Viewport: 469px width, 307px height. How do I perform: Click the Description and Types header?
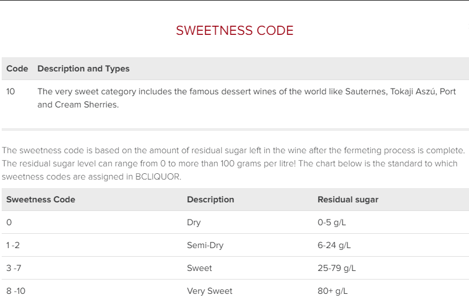tap(83, 69)
